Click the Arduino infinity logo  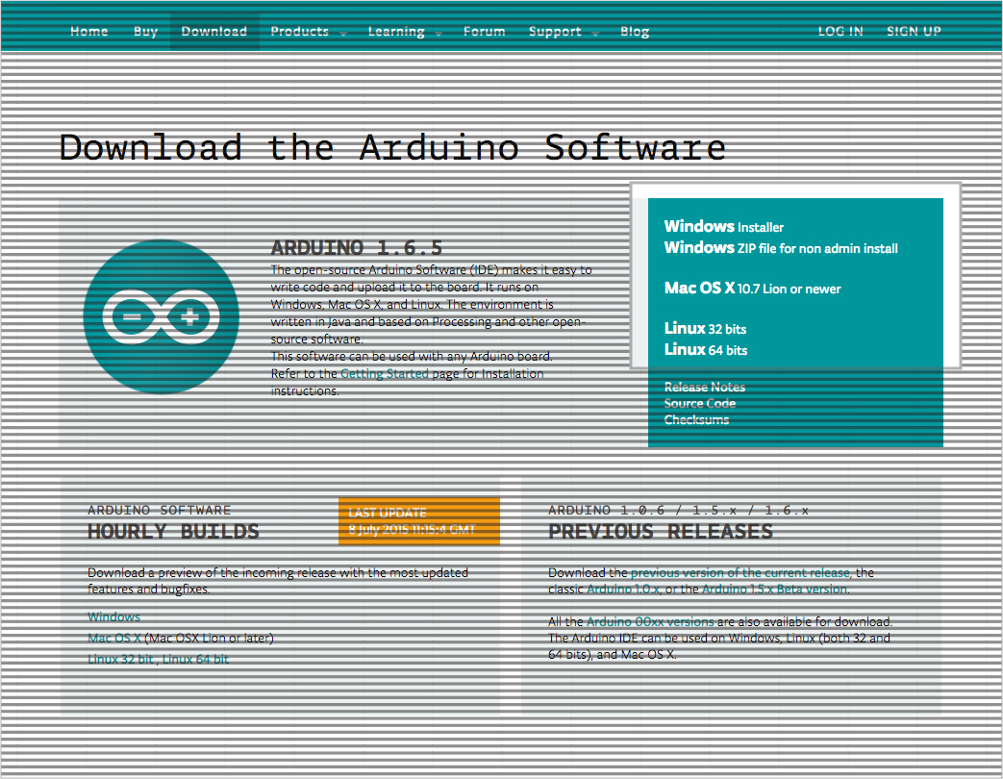162,316
